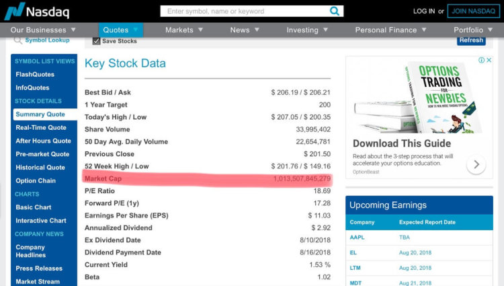Open Company Headlines
The height and width of the screenshot is (286, 504).
pos(30,251)
